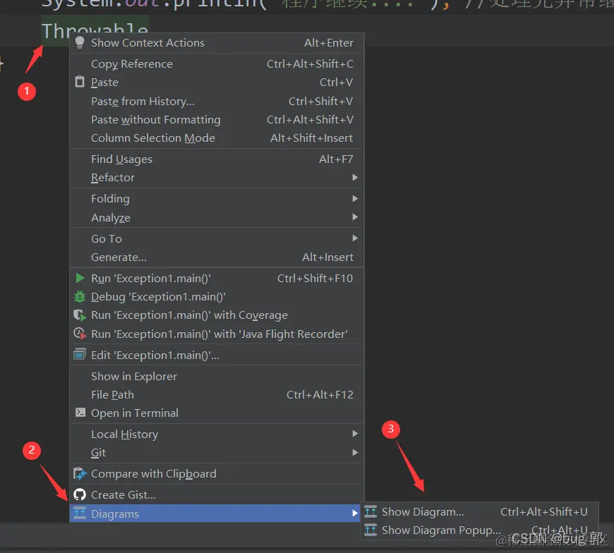Viewport: 614px width, 553px height.
Task: Choose Paste in the context menu
Action: tap(217, 83)
